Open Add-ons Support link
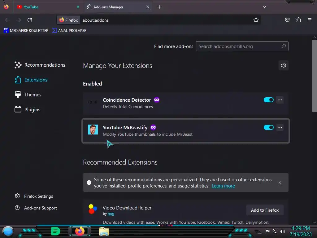 (36, 208)
